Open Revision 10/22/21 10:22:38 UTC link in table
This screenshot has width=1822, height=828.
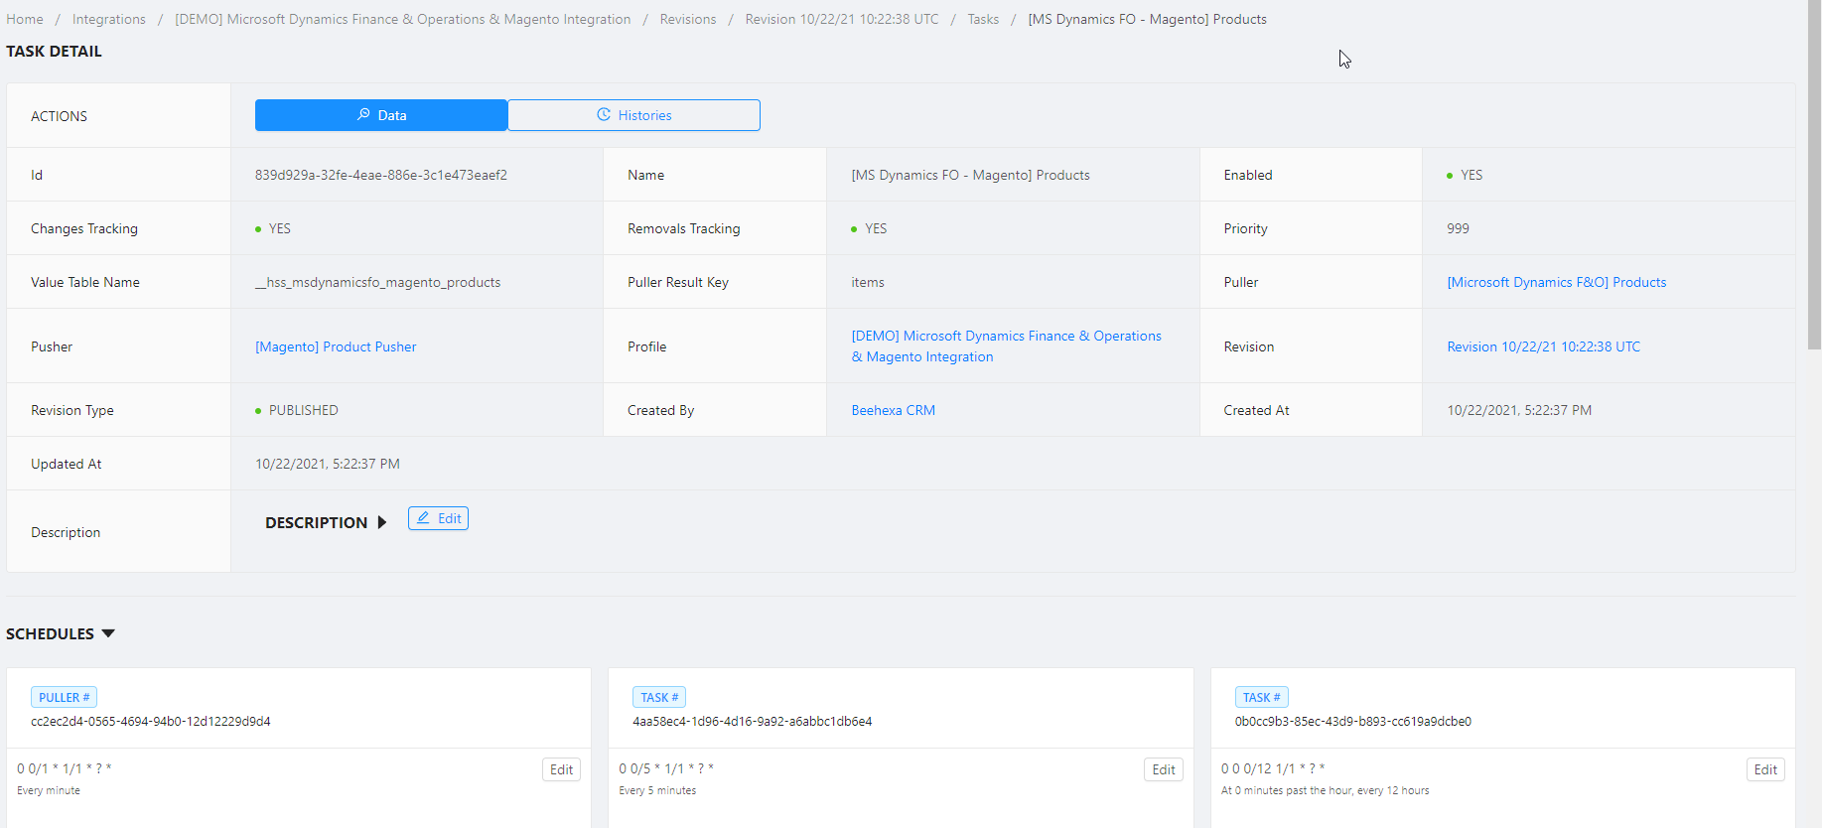click(1544, 346)
